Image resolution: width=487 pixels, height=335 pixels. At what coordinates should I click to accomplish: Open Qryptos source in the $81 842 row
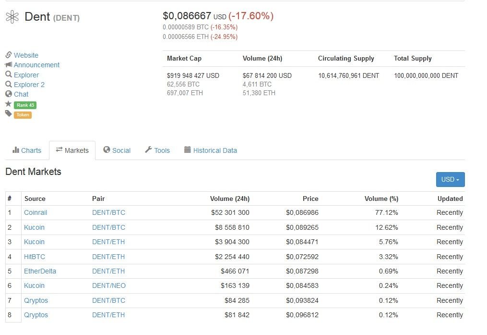click(x=36, y=315)
